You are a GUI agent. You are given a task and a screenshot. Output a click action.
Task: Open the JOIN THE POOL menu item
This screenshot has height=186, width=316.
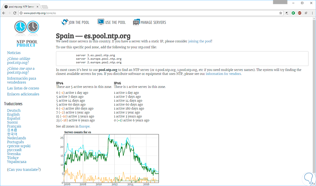(x=79, y=22)
